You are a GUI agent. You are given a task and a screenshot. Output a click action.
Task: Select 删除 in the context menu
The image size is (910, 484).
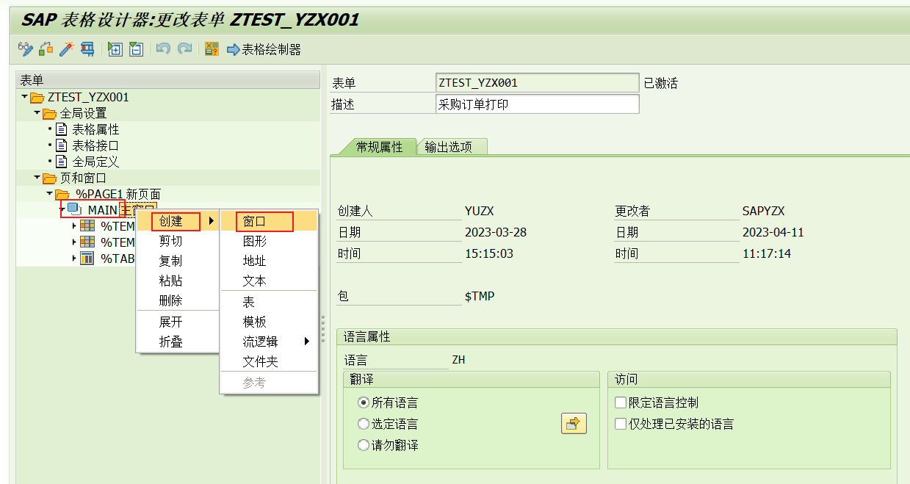(171, 300)
